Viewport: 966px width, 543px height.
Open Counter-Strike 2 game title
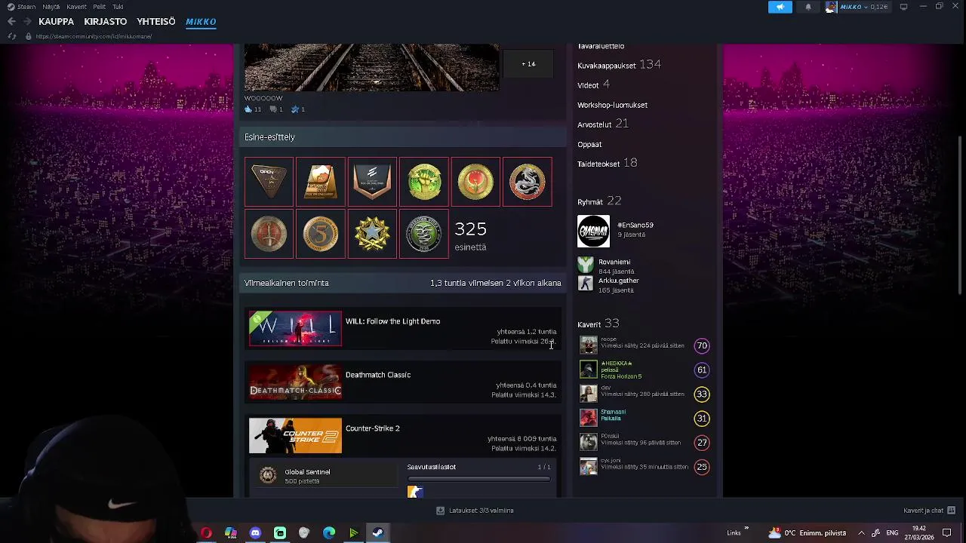tap(373, 428)
